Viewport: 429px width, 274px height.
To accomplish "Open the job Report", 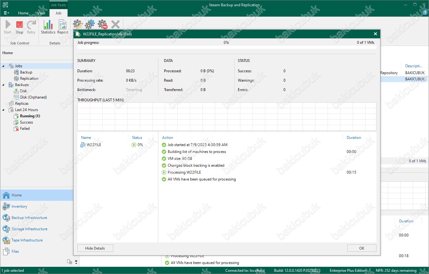I will [x=63, y=27].
